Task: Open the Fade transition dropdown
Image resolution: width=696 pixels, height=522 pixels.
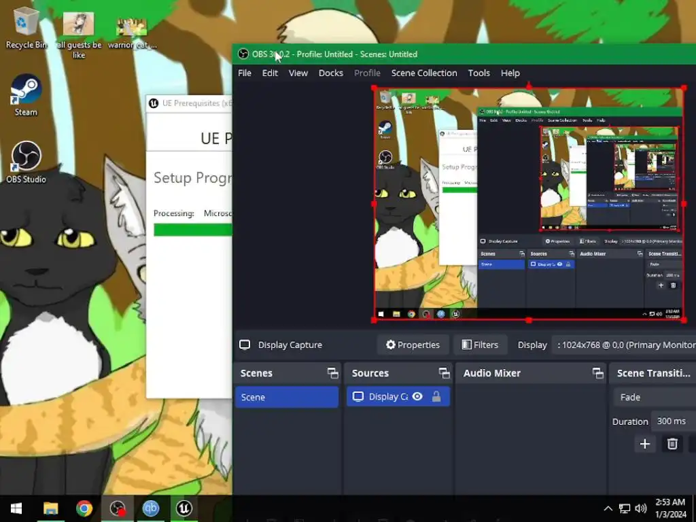Action: click(x=655, y=397)
